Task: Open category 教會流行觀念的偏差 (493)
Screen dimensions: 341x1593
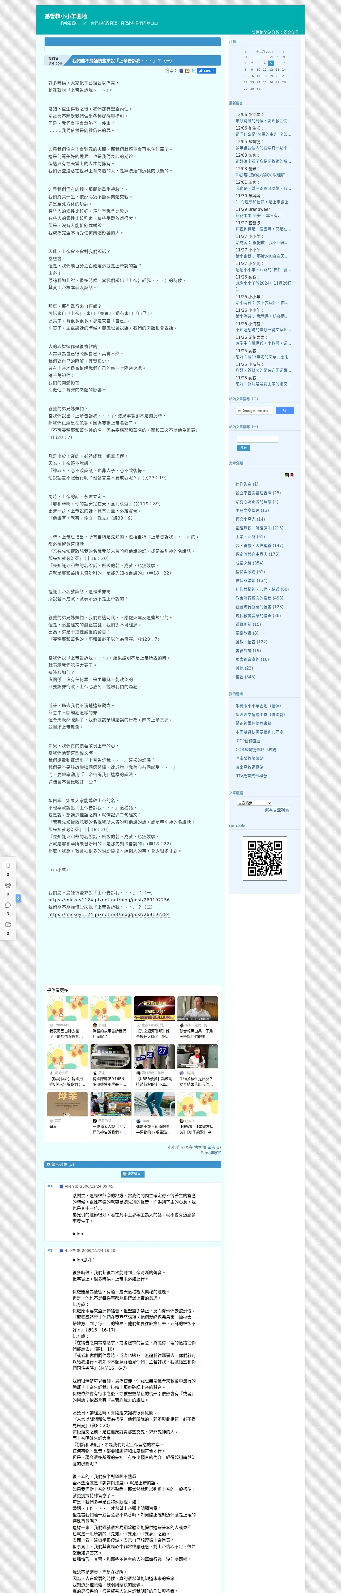Action: [x=259, y=598]
